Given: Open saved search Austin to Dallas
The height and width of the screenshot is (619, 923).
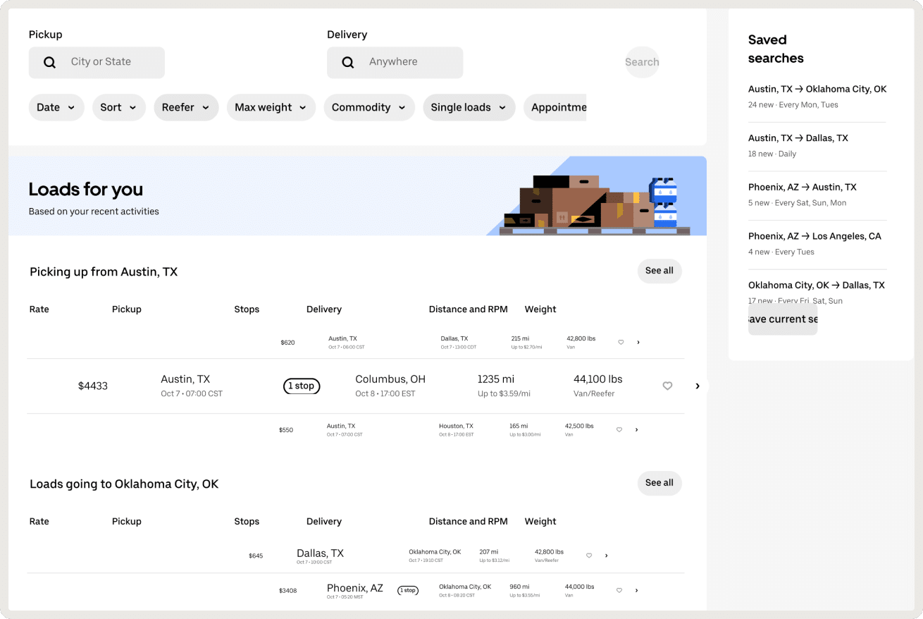Looking at the screenshot, I should point(817,145).
